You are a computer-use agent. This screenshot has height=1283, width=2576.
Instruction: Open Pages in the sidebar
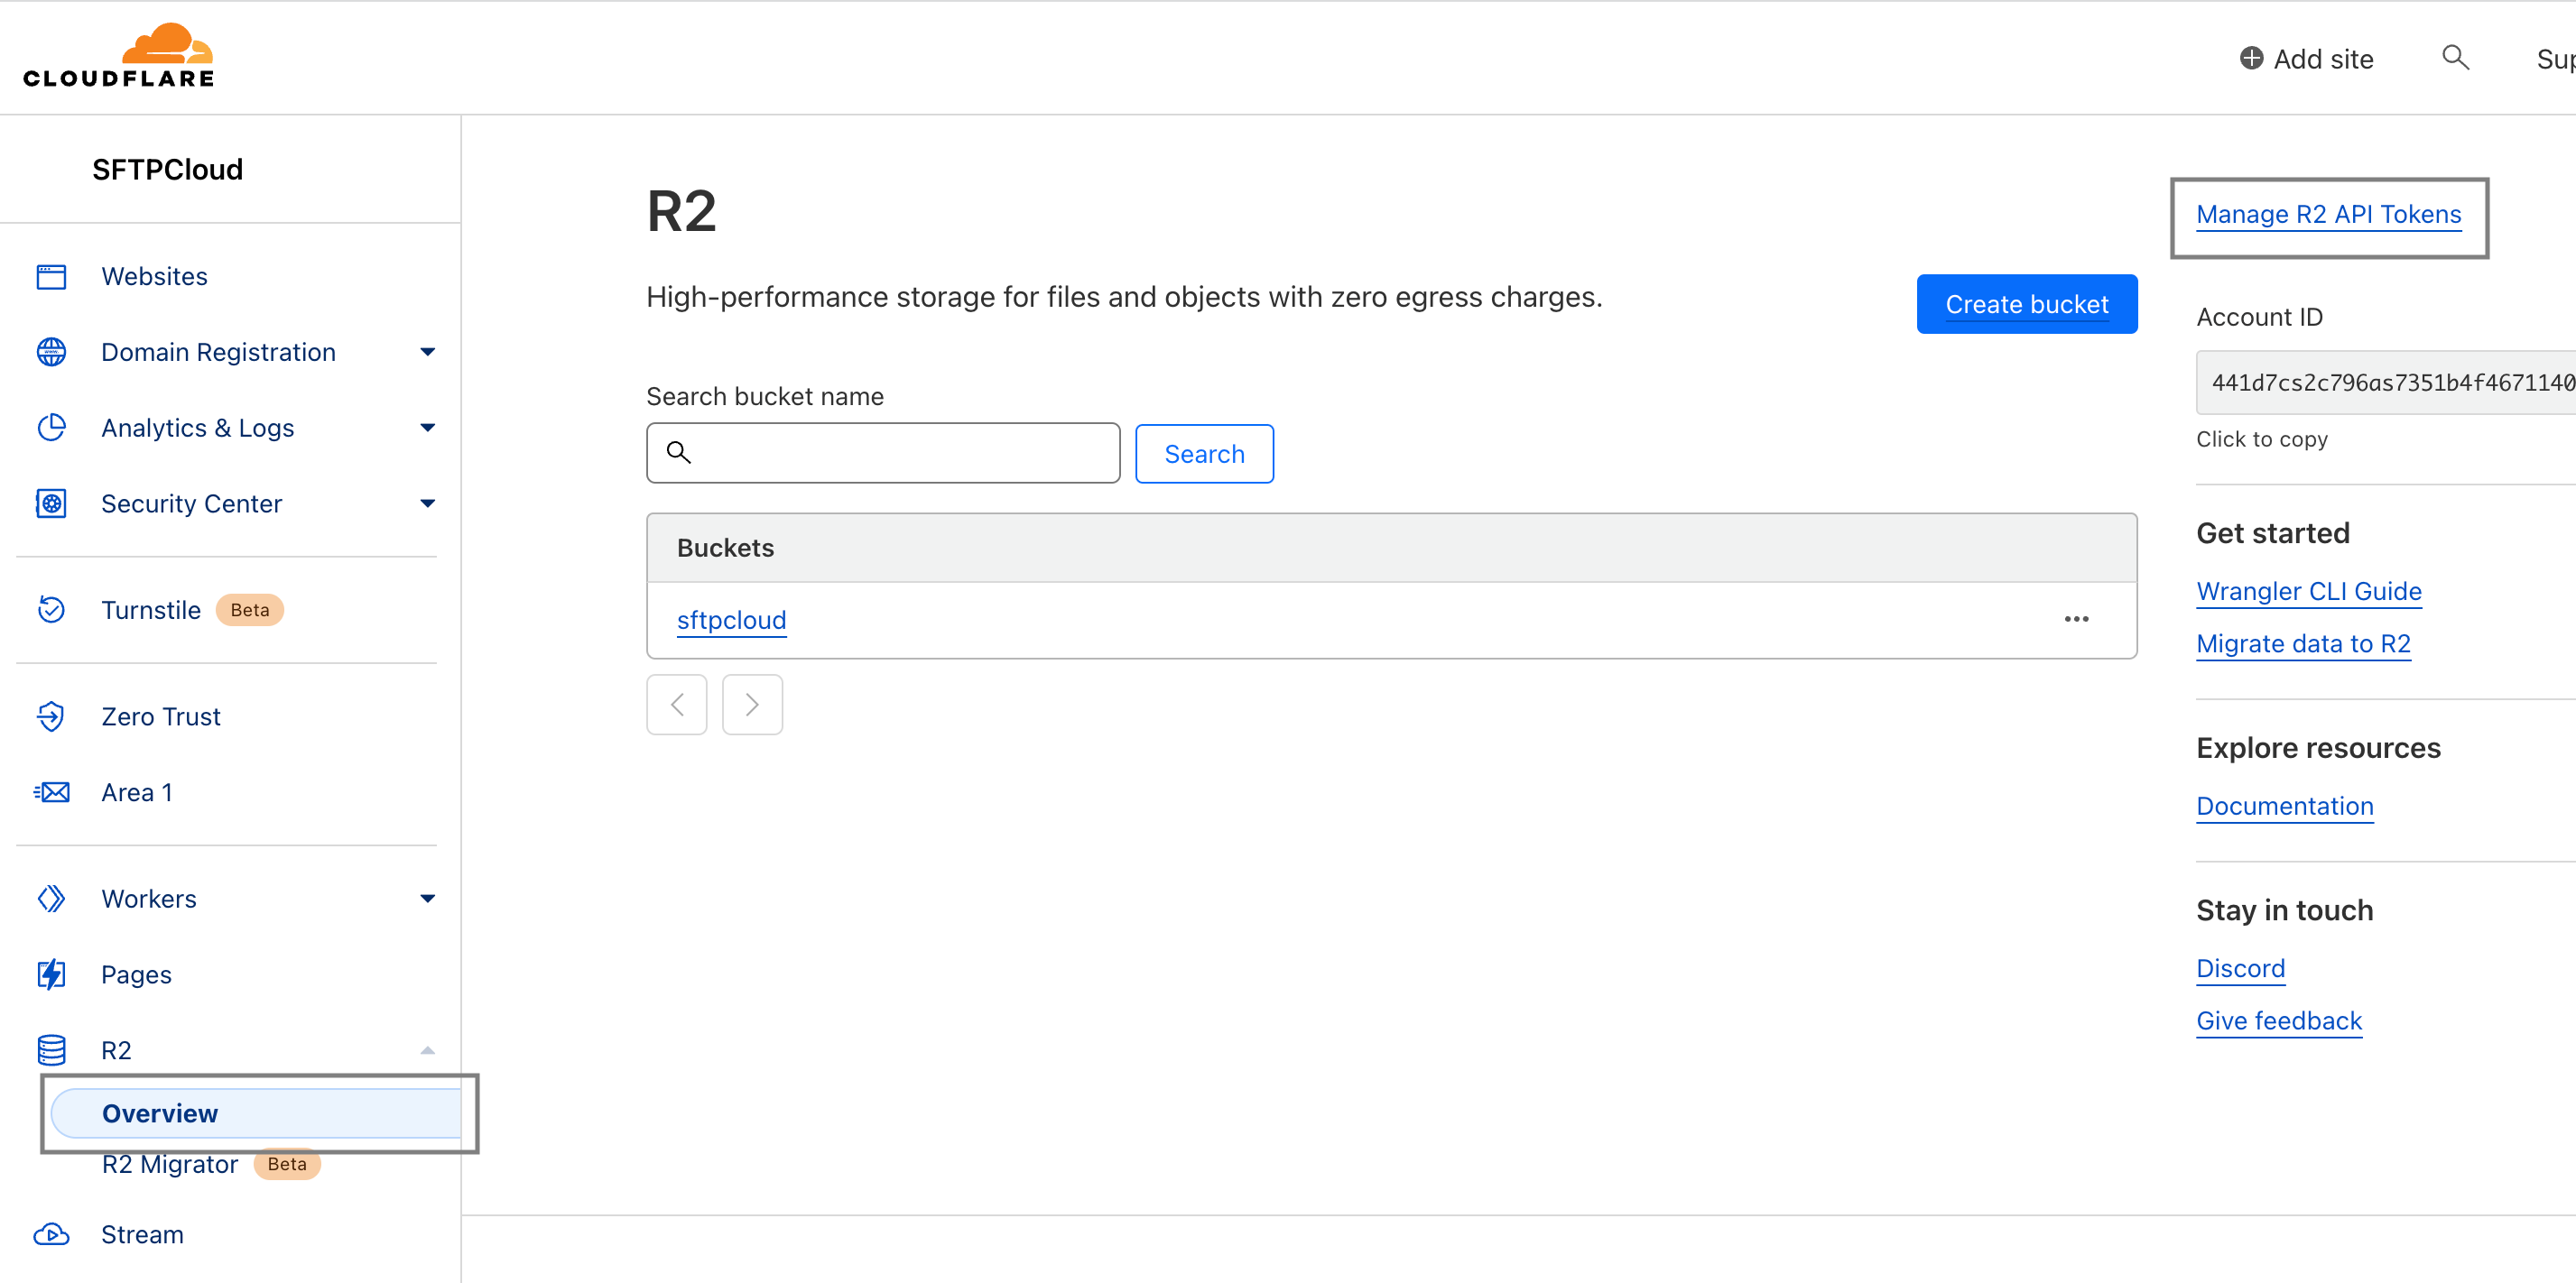[x=136, y=975]
